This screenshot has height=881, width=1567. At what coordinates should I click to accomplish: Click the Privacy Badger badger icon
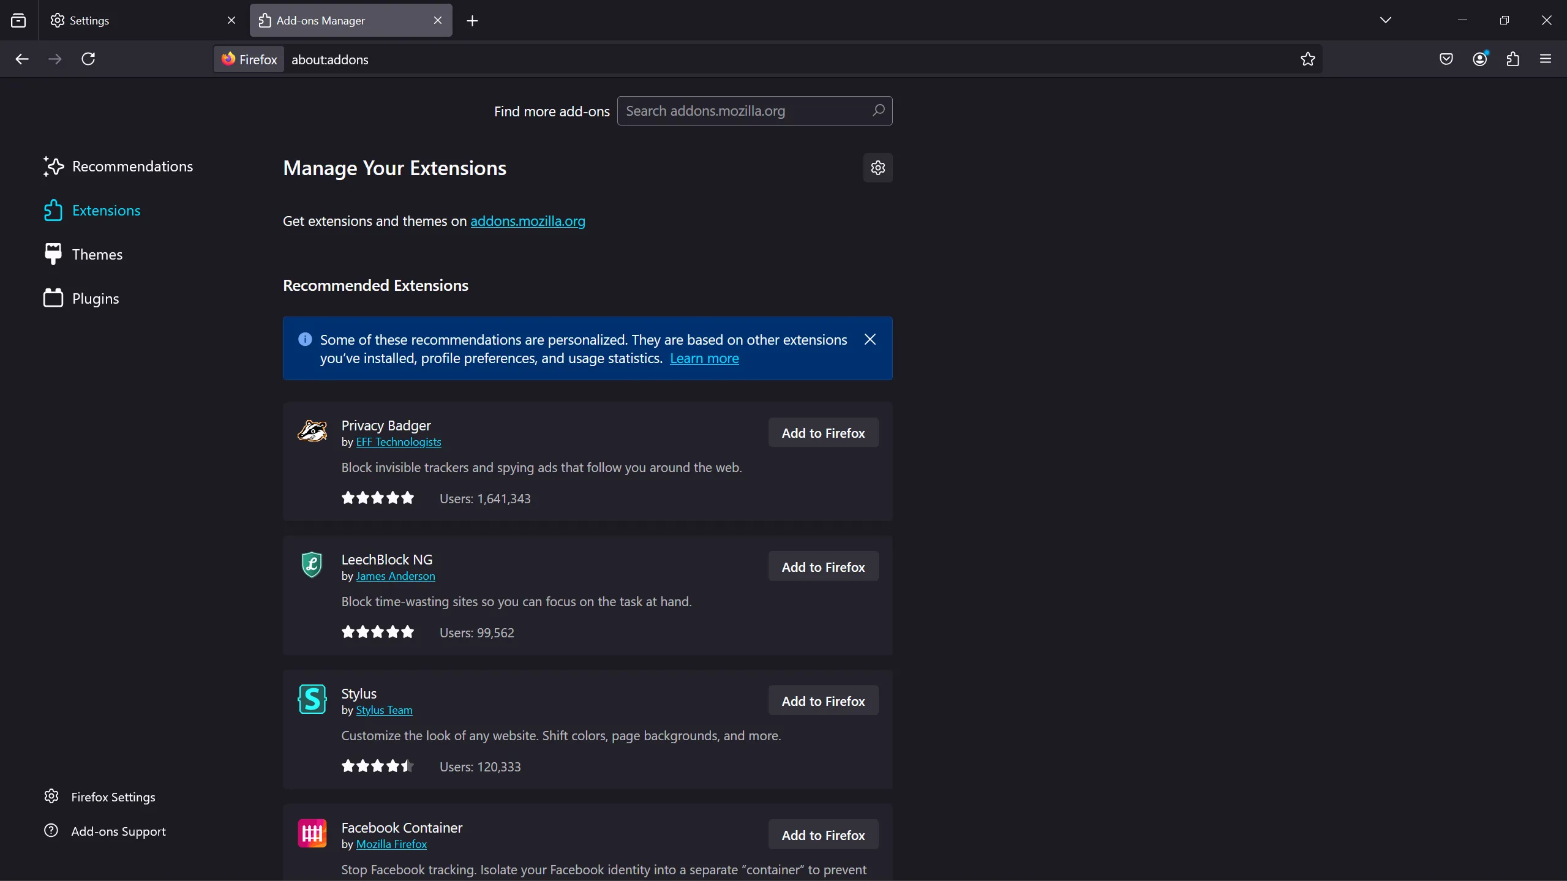tap(312, 432)
